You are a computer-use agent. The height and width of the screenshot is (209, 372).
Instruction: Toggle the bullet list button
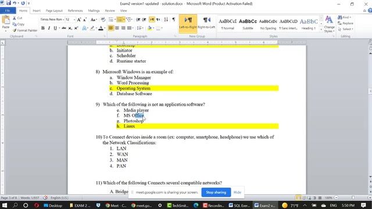111,20
